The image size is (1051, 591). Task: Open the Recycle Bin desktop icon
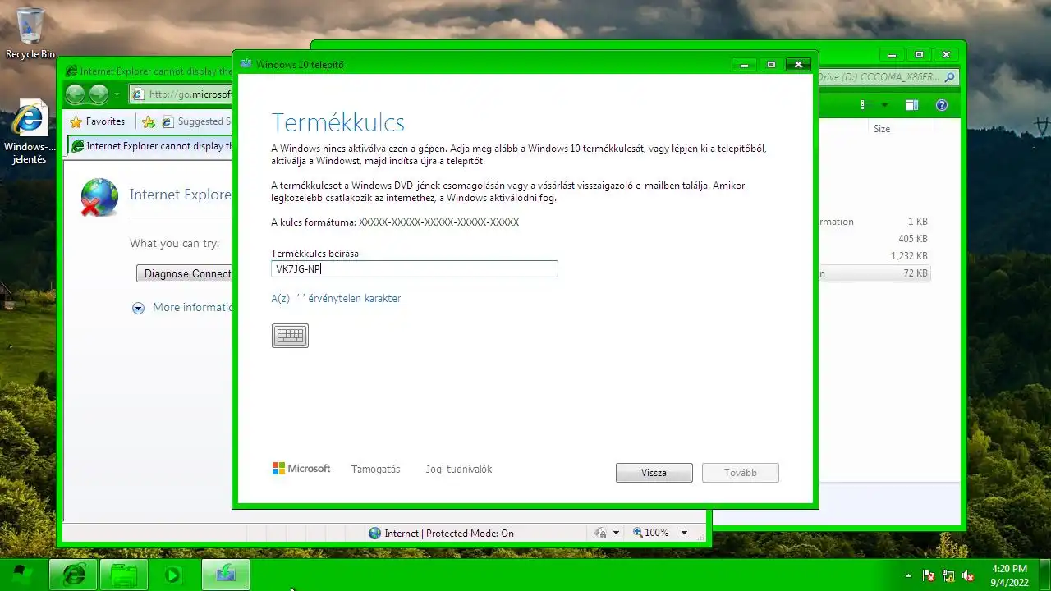pos(30,34)
